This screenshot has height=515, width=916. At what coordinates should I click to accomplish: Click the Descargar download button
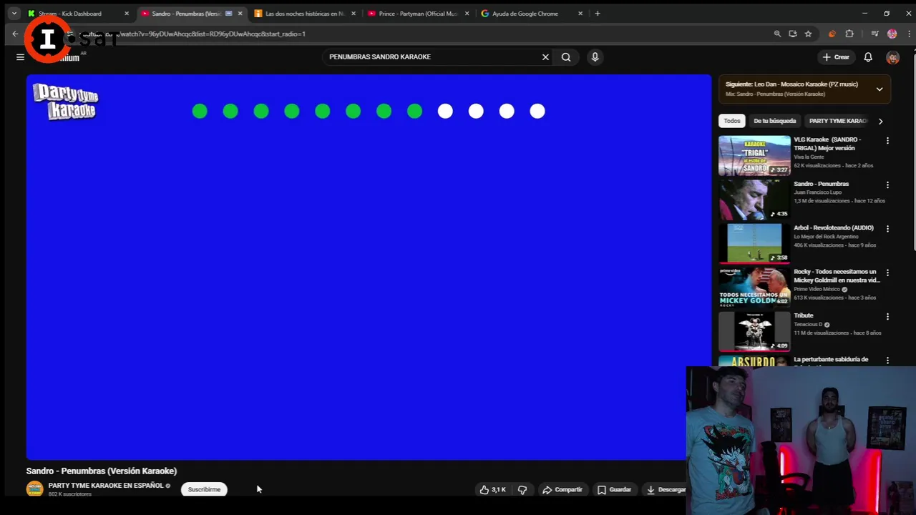click(666, 489)
